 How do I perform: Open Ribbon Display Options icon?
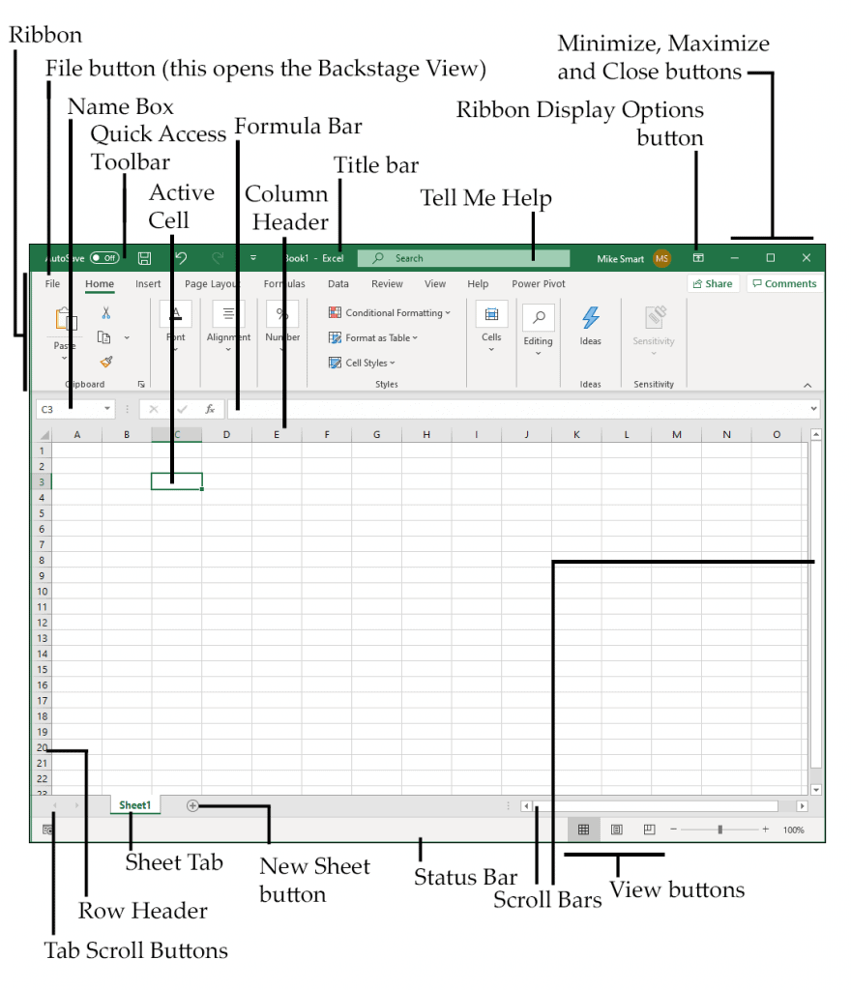698,257
